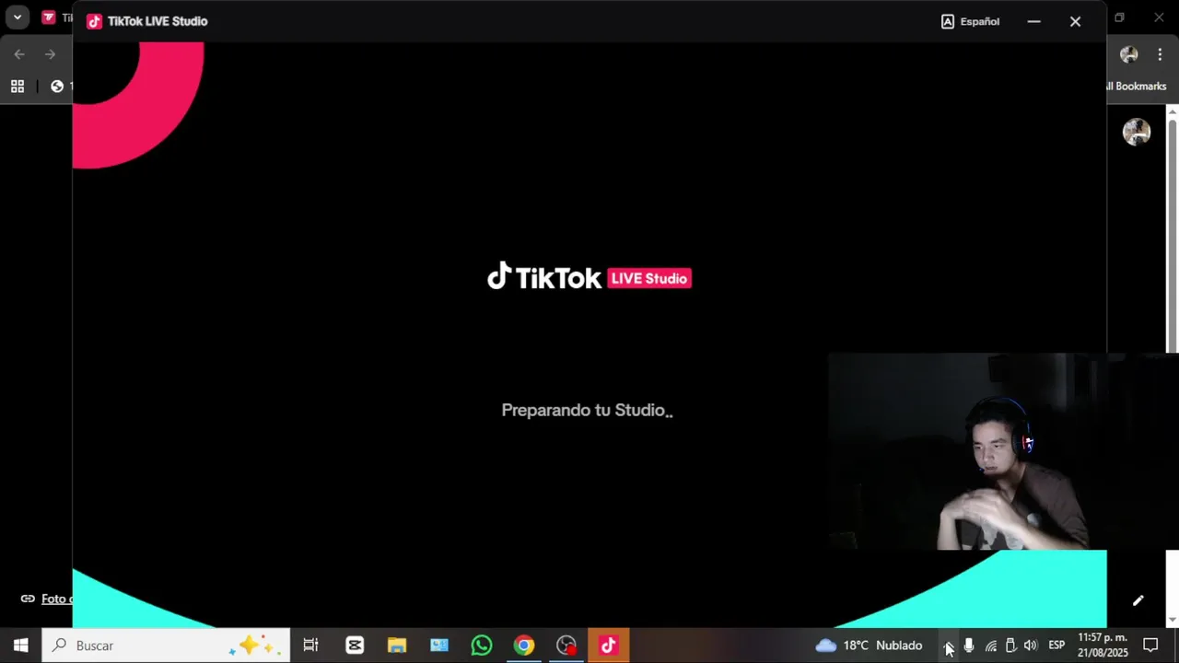Open the network Wi-Fi tray icon

990,646
